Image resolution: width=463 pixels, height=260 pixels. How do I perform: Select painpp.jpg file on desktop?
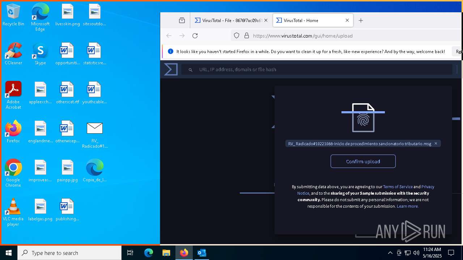[x=67, y=171]
